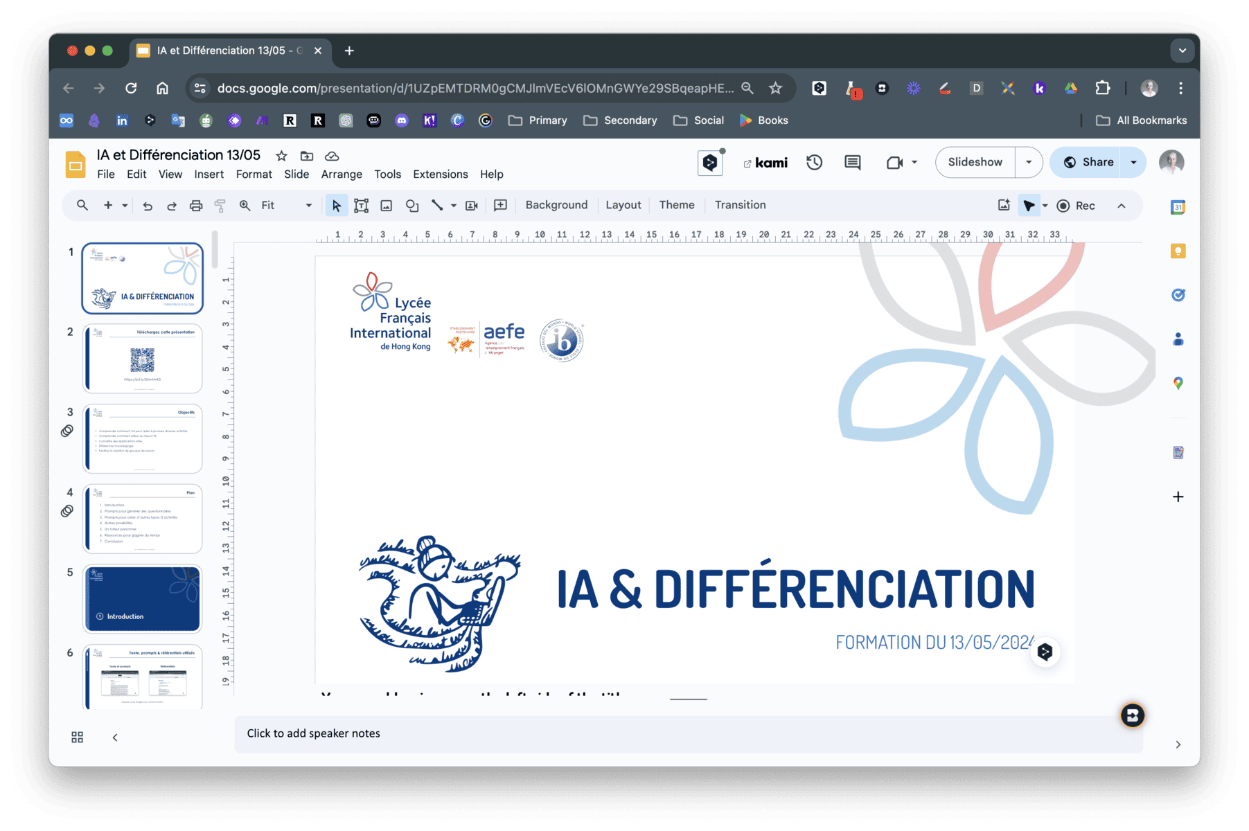Image resolution: width=1249 pixels, height=831 pixels.
Task: Expand the Slideshow options dropdown arrow
Action: click(1029, 163)
